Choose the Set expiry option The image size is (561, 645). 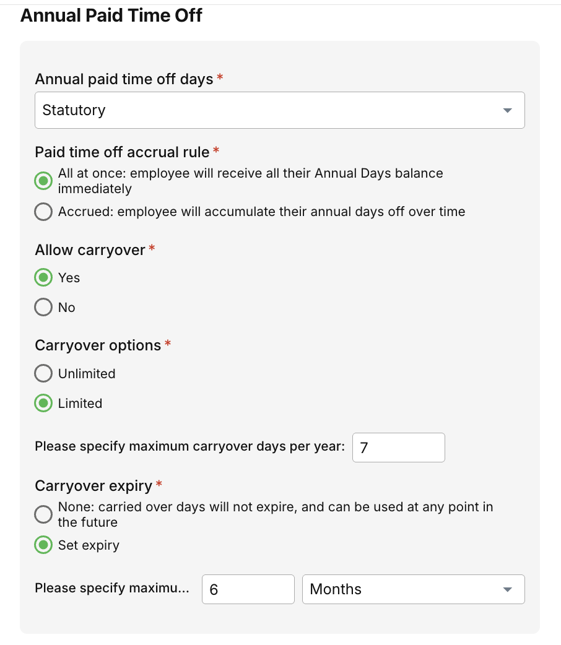(43, 545)
